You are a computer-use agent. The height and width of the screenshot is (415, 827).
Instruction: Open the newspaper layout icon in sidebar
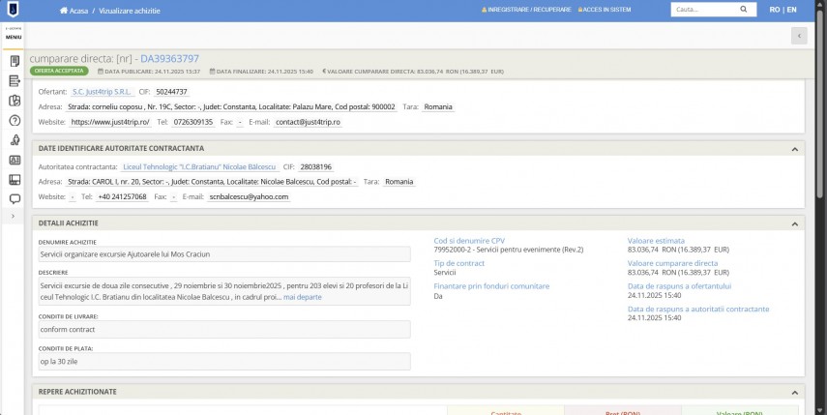[x=15, y=180]
